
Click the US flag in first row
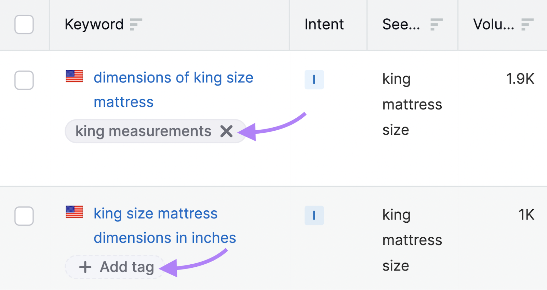coord(75,76)
